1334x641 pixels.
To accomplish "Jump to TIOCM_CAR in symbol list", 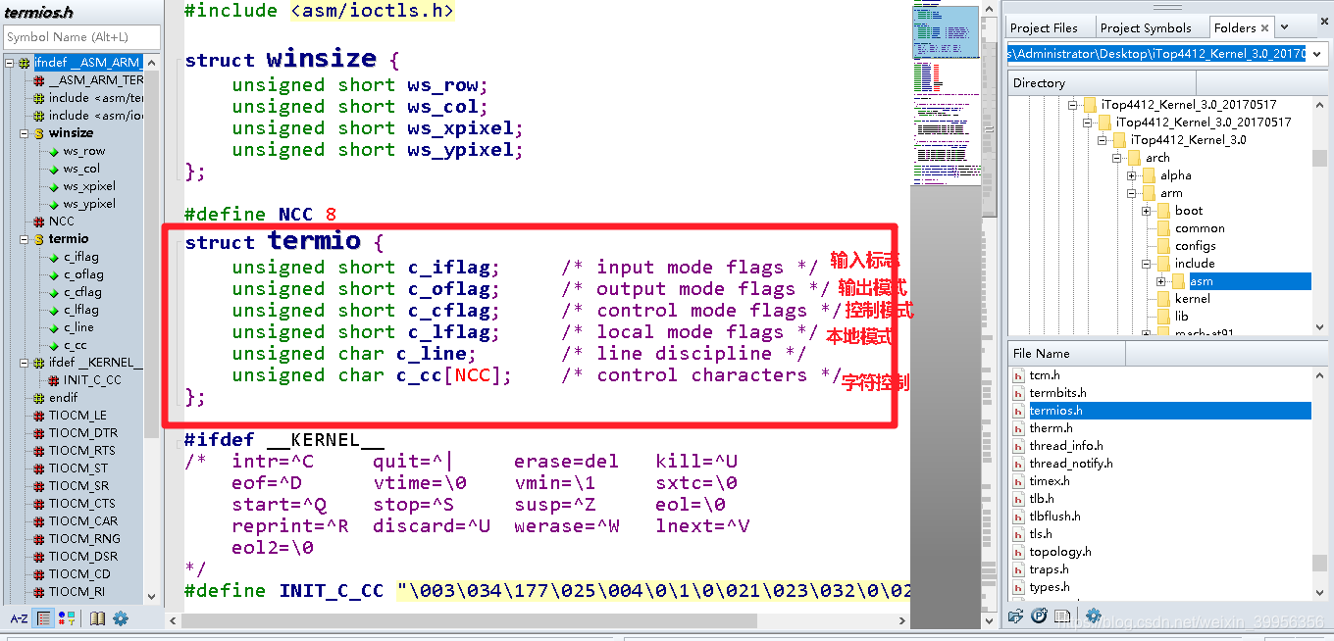I will 83,521.
